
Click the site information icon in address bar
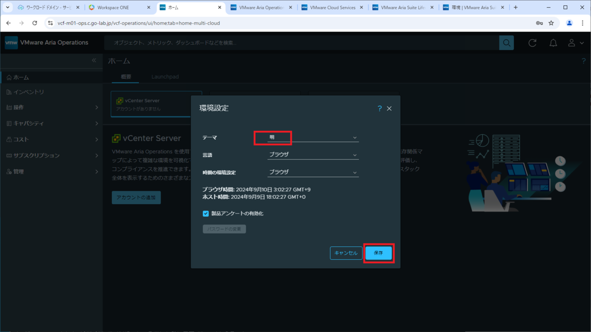(x=50, y=23)
